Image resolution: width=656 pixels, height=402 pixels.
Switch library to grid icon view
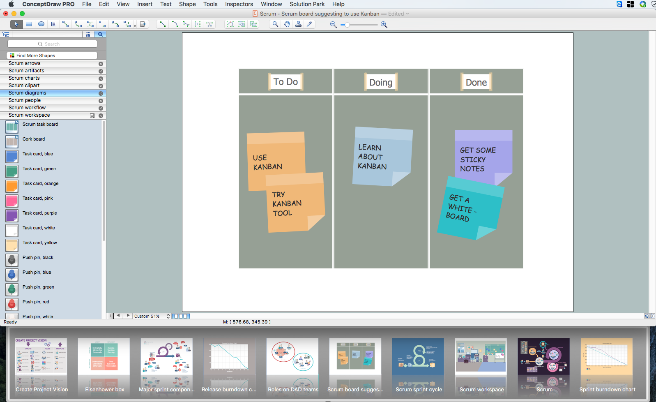pos(88,35)
